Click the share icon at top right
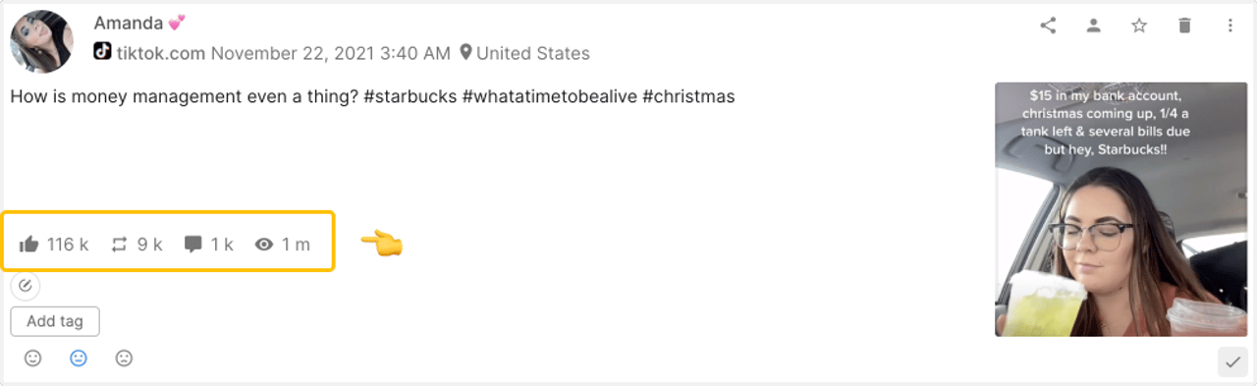Image resolution: width=1257 pixels, height=386 pixels. 1048,27
